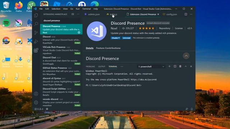This screenshot has width=230, height=129.
Task: Split the terminal
Action: [175, 66]
